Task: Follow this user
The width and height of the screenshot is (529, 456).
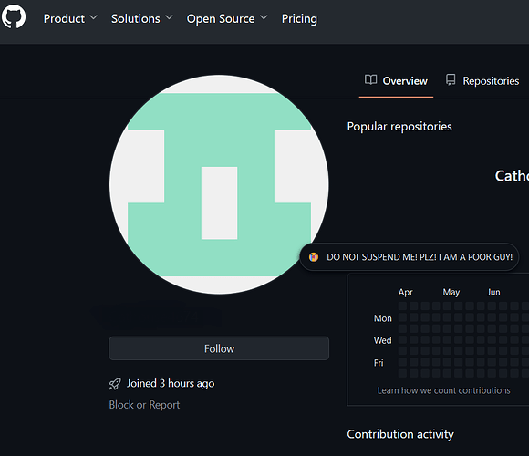Action: coord(219,348)
